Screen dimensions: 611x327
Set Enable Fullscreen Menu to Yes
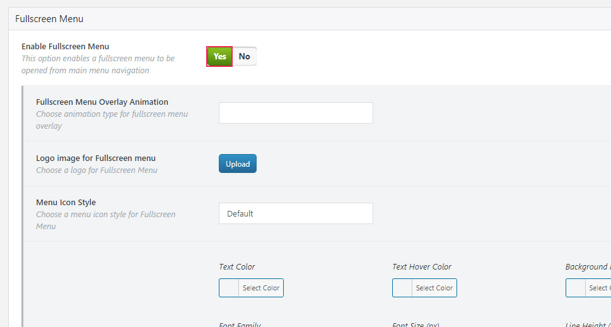(219, 57)
